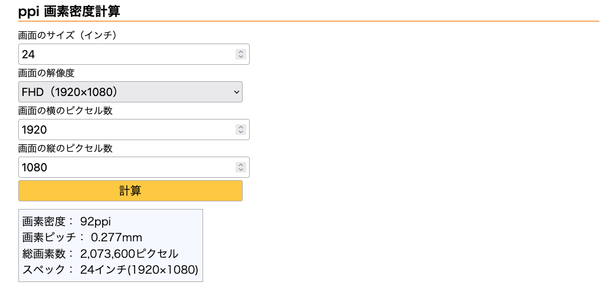Raise vertical pixel count with the up arrow

coord(240,165)
